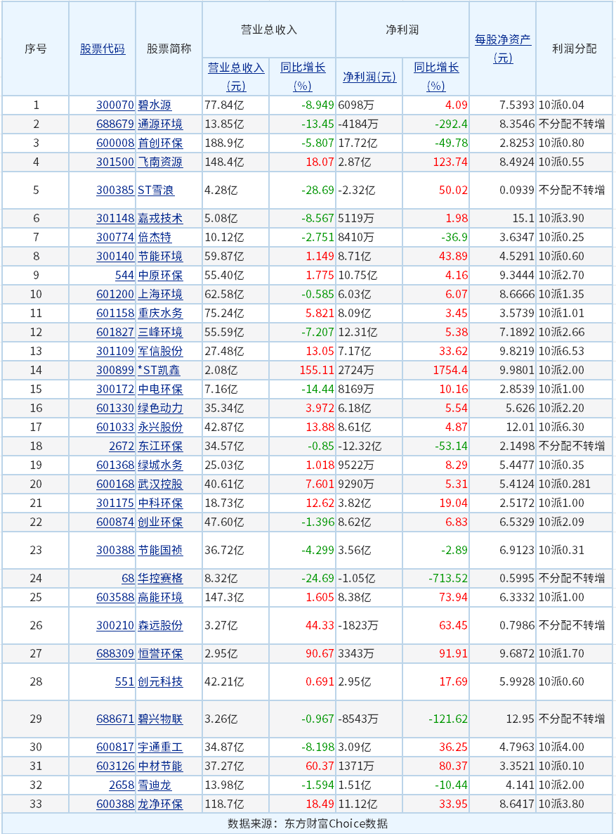This screenshot has width=616, height=834.
Task: Open the 东江环保 stock link
Action: pos(159,446)
